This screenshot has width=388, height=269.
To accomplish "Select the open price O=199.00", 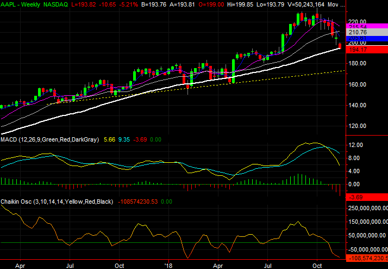I will pos(211,4).
